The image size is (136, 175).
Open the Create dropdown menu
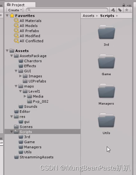coord(15,10)
